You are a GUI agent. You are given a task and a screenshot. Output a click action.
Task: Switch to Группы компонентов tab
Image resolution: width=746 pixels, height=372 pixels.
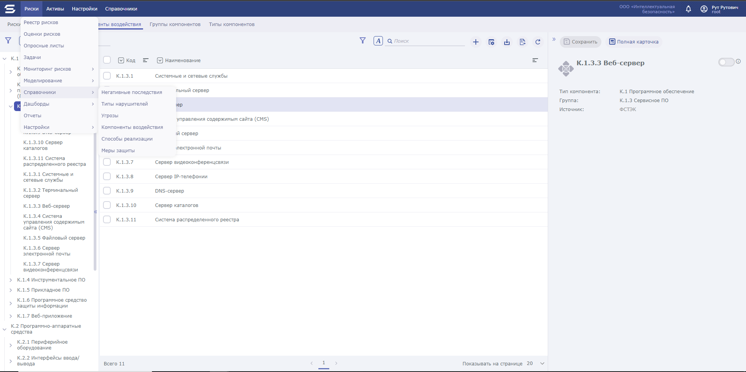click(175, 24)
